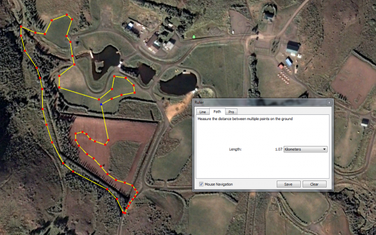Open the Kilometers units dropdown
The image size is (376, 235).
305,149
